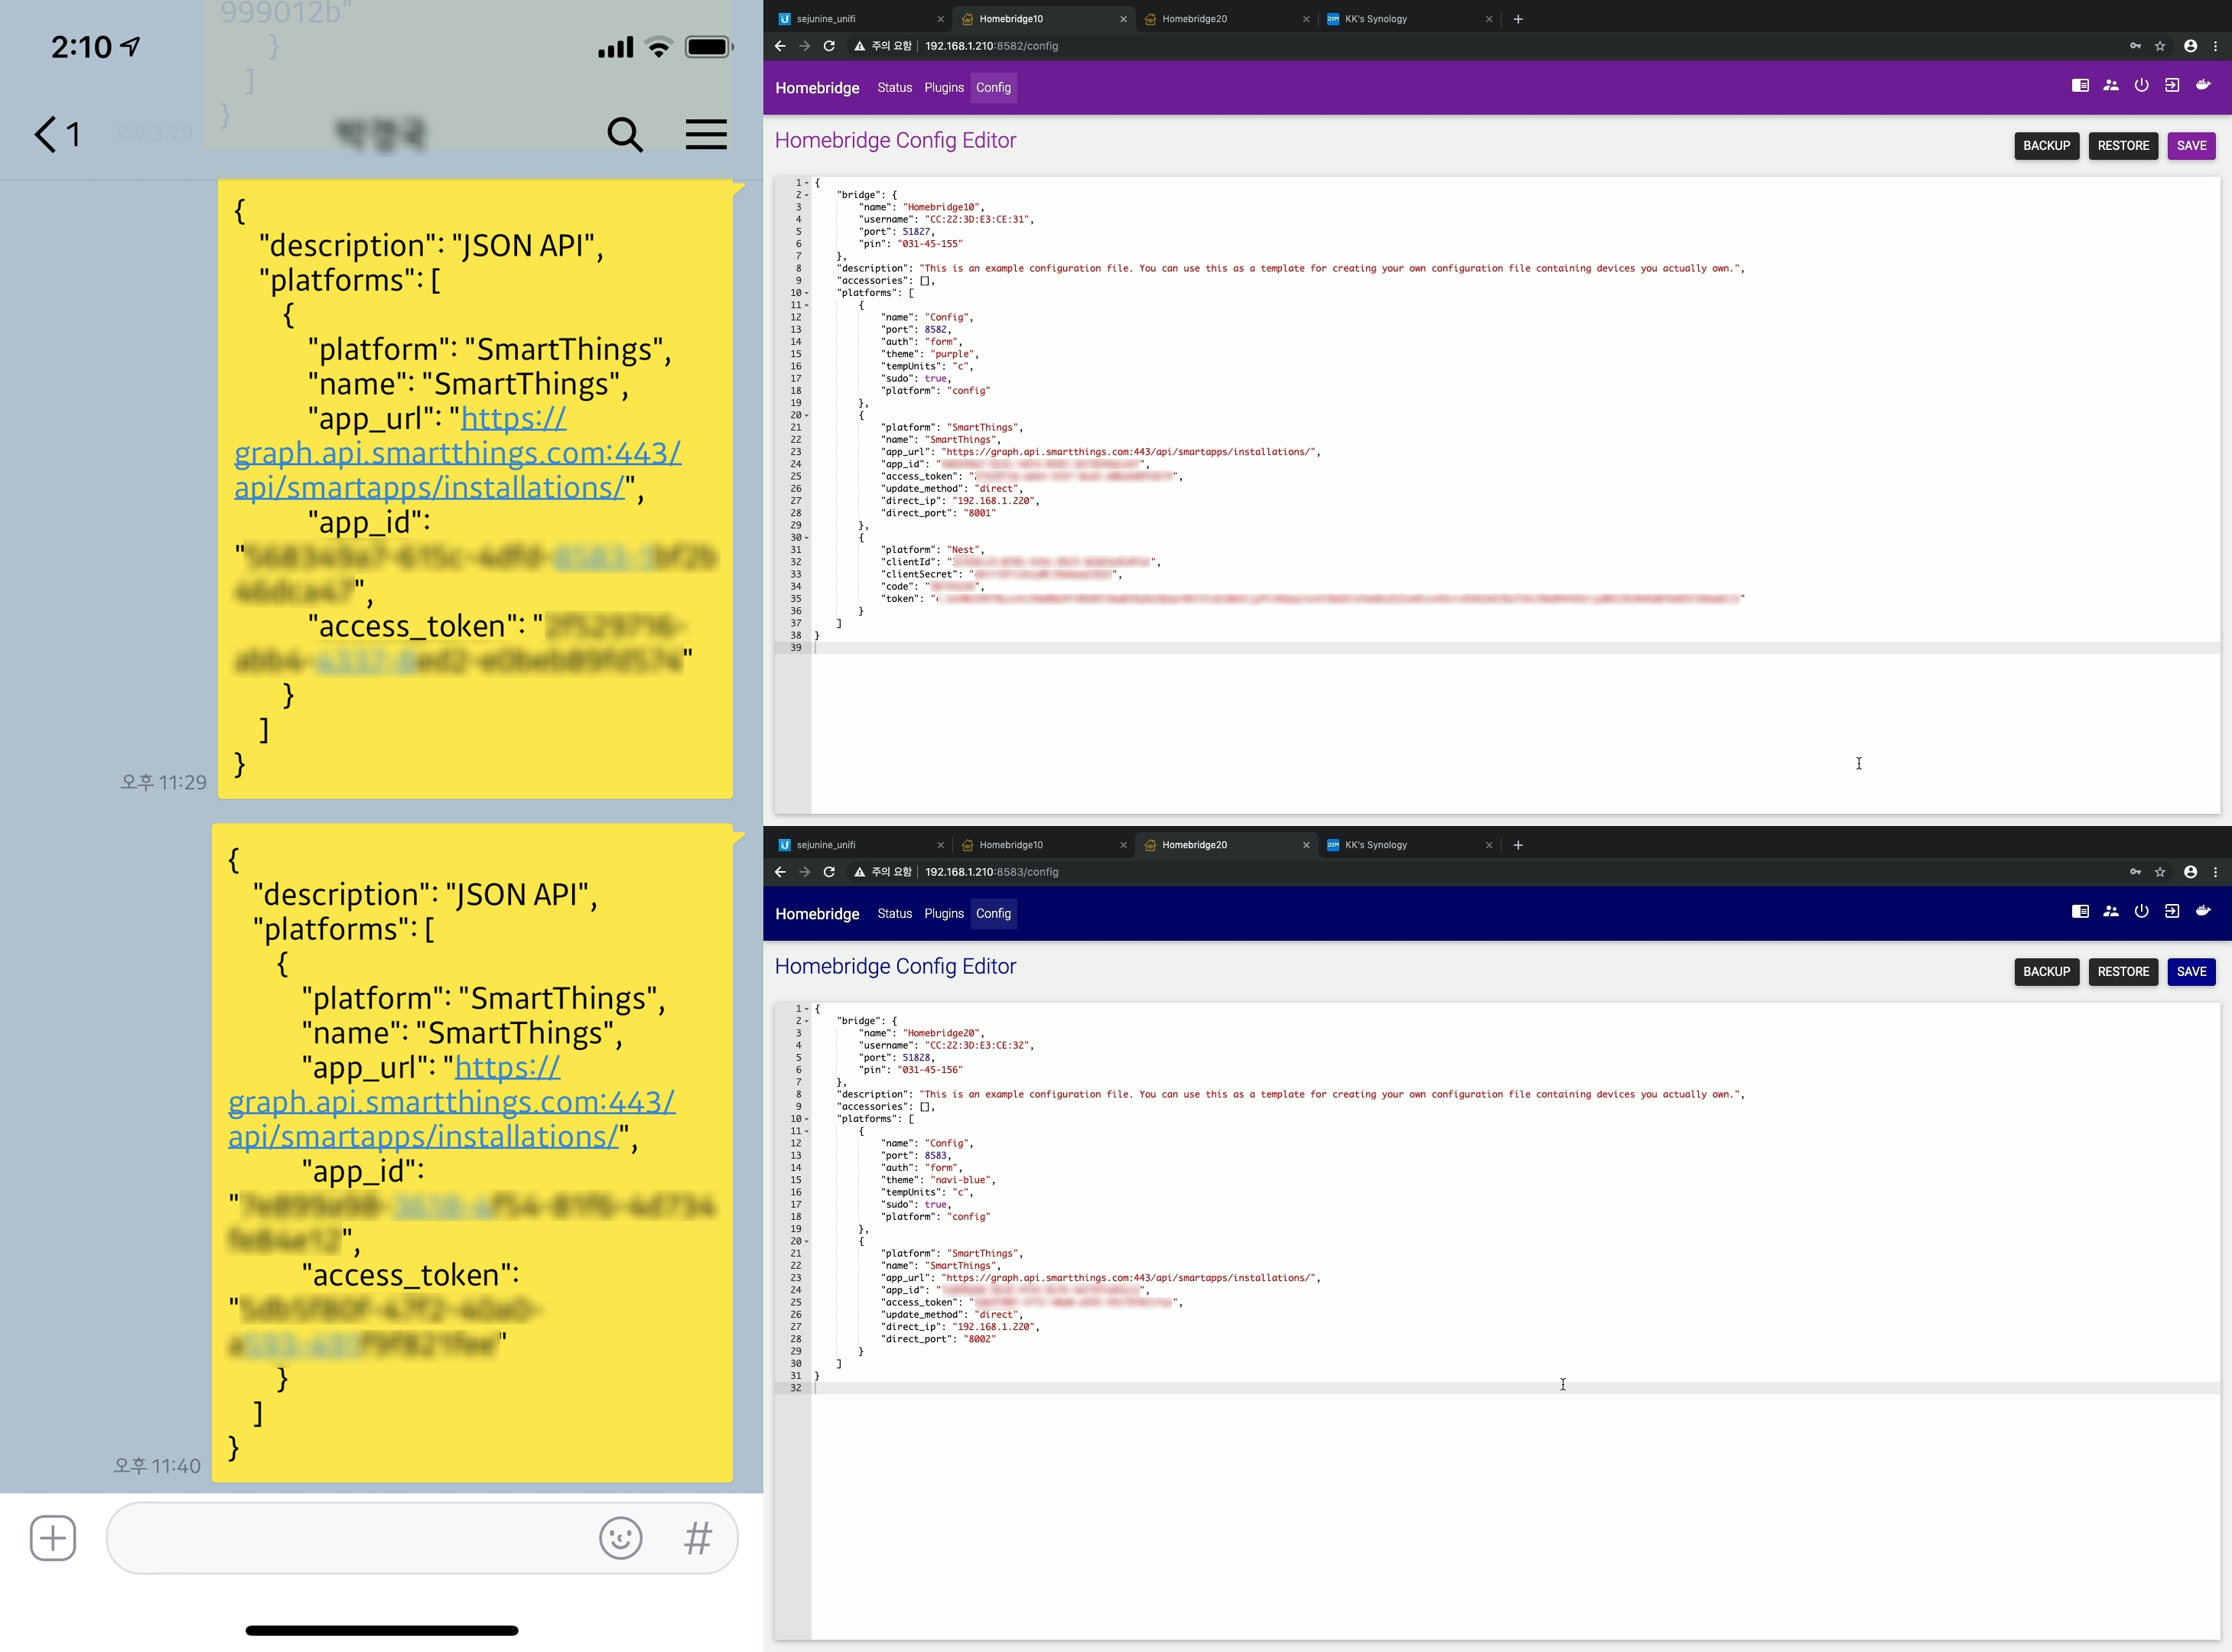
Task: Tap the emoji smiley icon in message field
Action: (x=620, y=1538)
